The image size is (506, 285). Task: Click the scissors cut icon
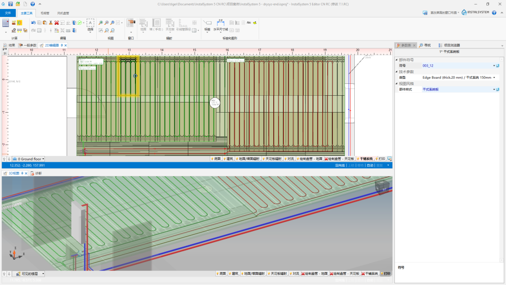coord(50,23)
